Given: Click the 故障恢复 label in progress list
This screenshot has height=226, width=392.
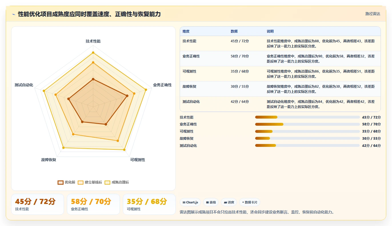Looking at the screenshot, I should [187, 138].
